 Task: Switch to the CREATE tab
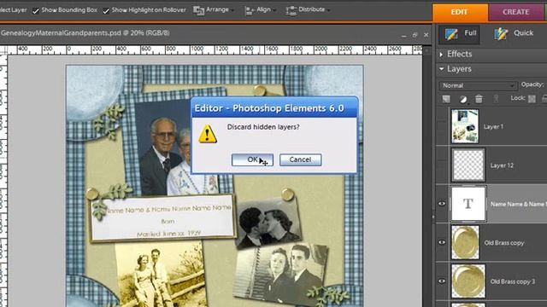coord(515,12)
